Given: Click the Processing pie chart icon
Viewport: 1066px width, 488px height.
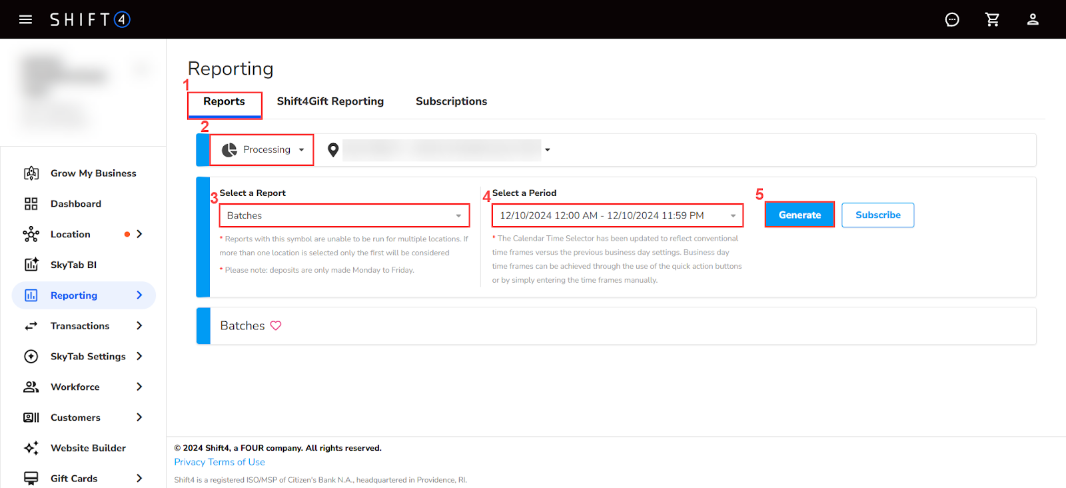Looking at the screenshot, I should tap(229, 150).
